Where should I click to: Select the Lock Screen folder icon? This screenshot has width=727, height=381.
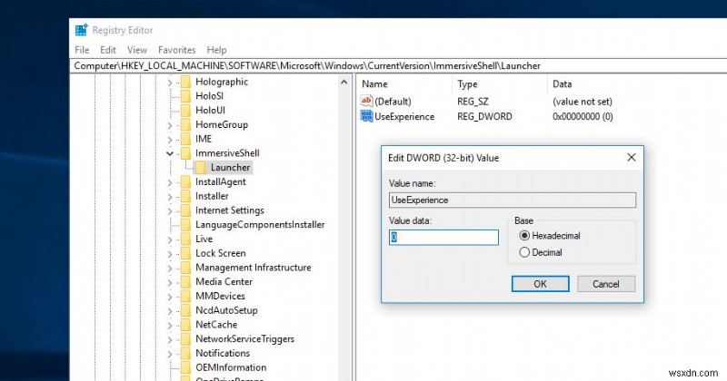pos(185,254)
